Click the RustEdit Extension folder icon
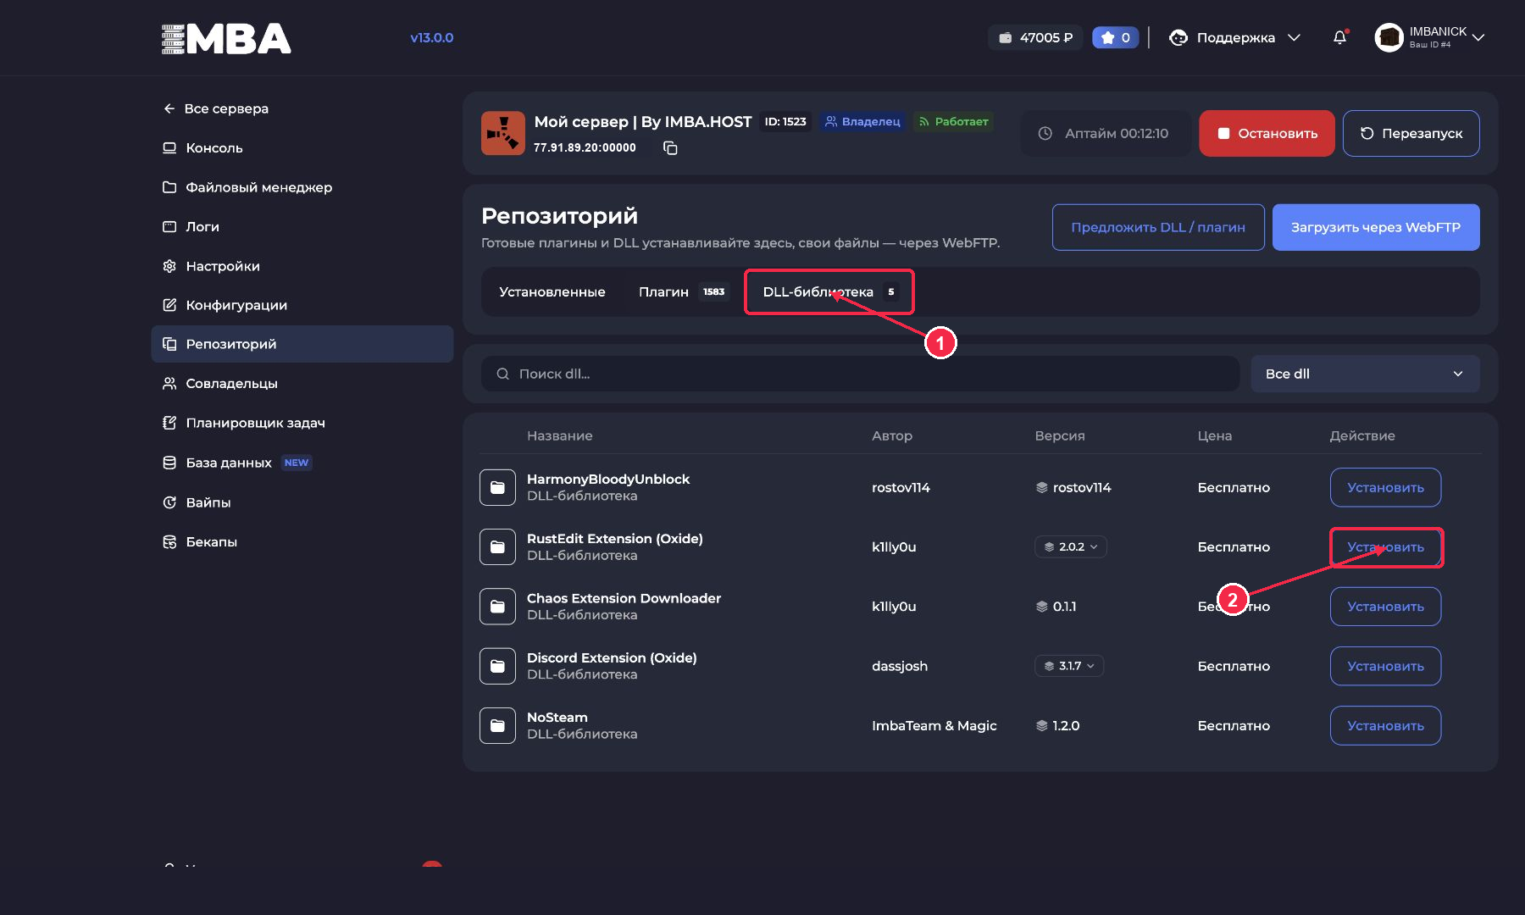 point(497,546)
